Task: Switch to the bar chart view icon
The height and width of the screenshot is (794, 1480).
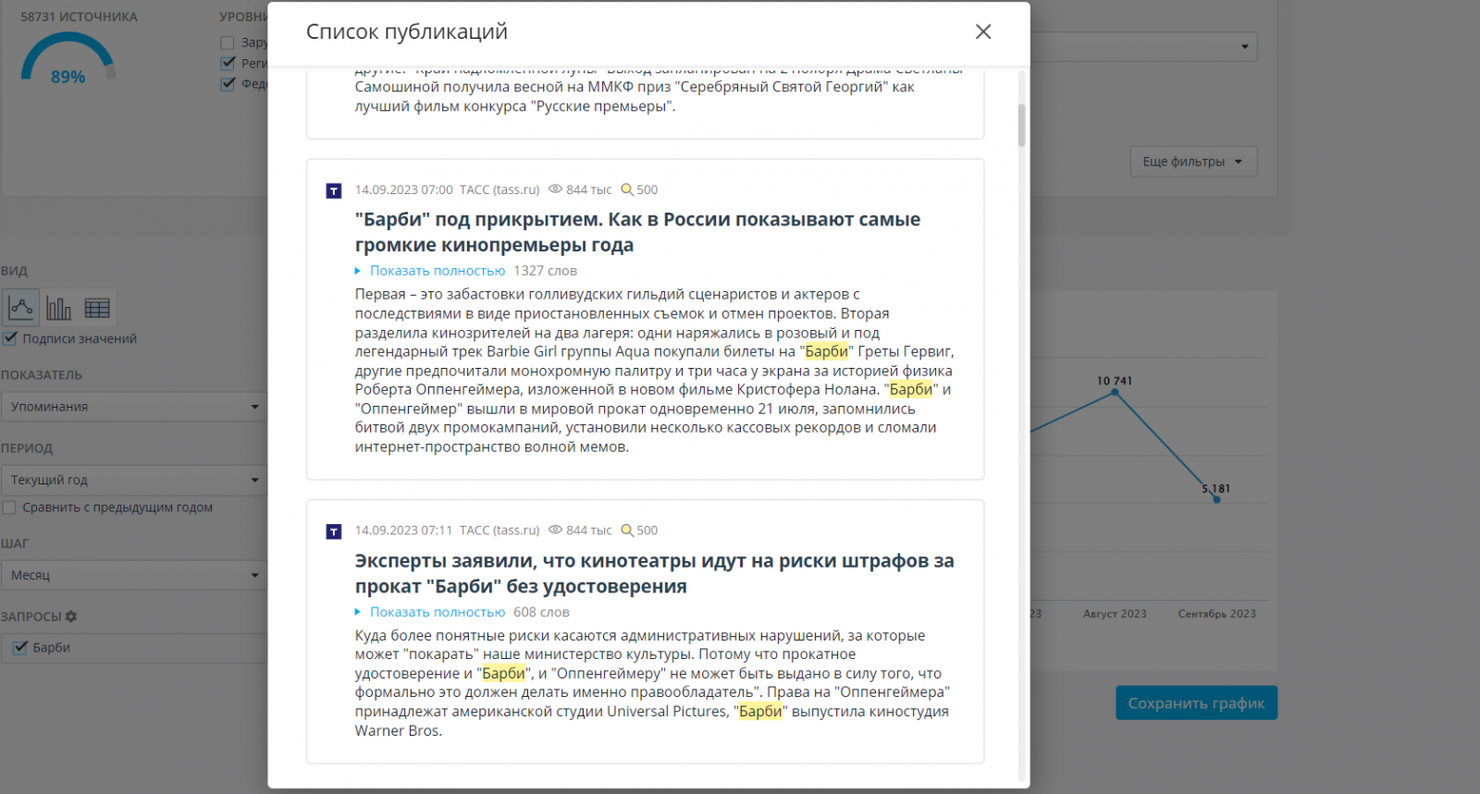Action: [58, 308]
